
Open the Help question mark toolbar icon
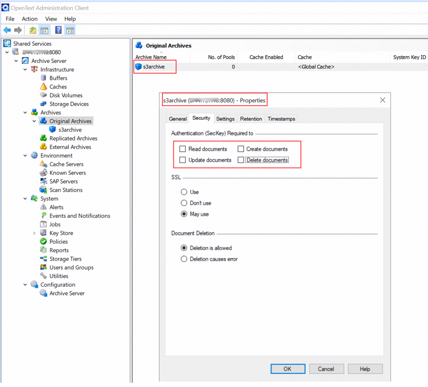pyautogui.click(x=58, y=30)
